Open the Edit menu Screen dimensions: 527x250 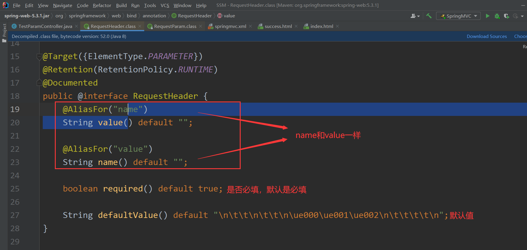29,5
